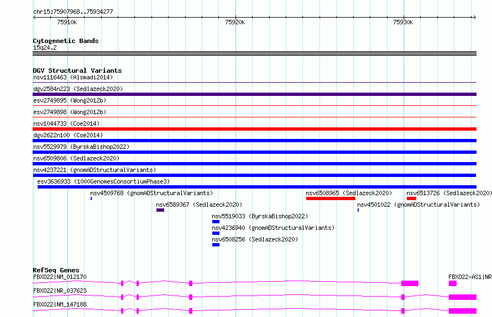Open the FBXO22|NM_147188 gene label
The height and width of the screenshot is (317, 492).
pyautogui.click(x=60, y=304)
